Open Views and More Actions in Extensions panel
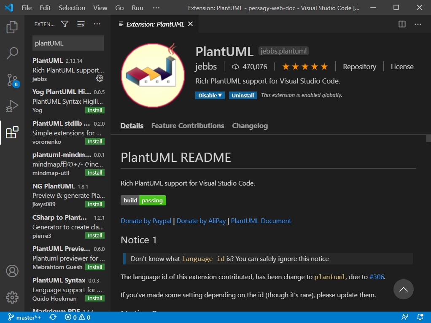 97,24
